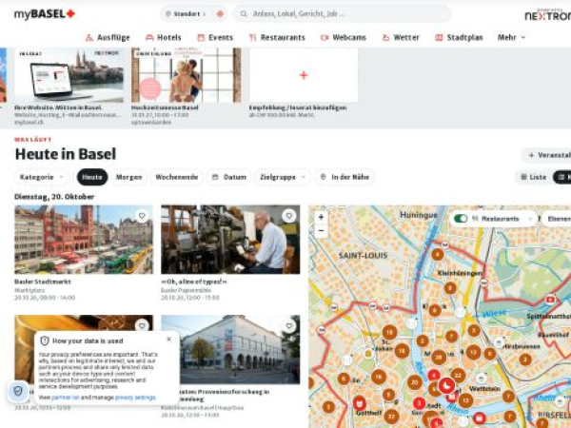Open the Ausflüge menu item
The width and height of the screenshot is (571, 428).
[x=108, y=37]
